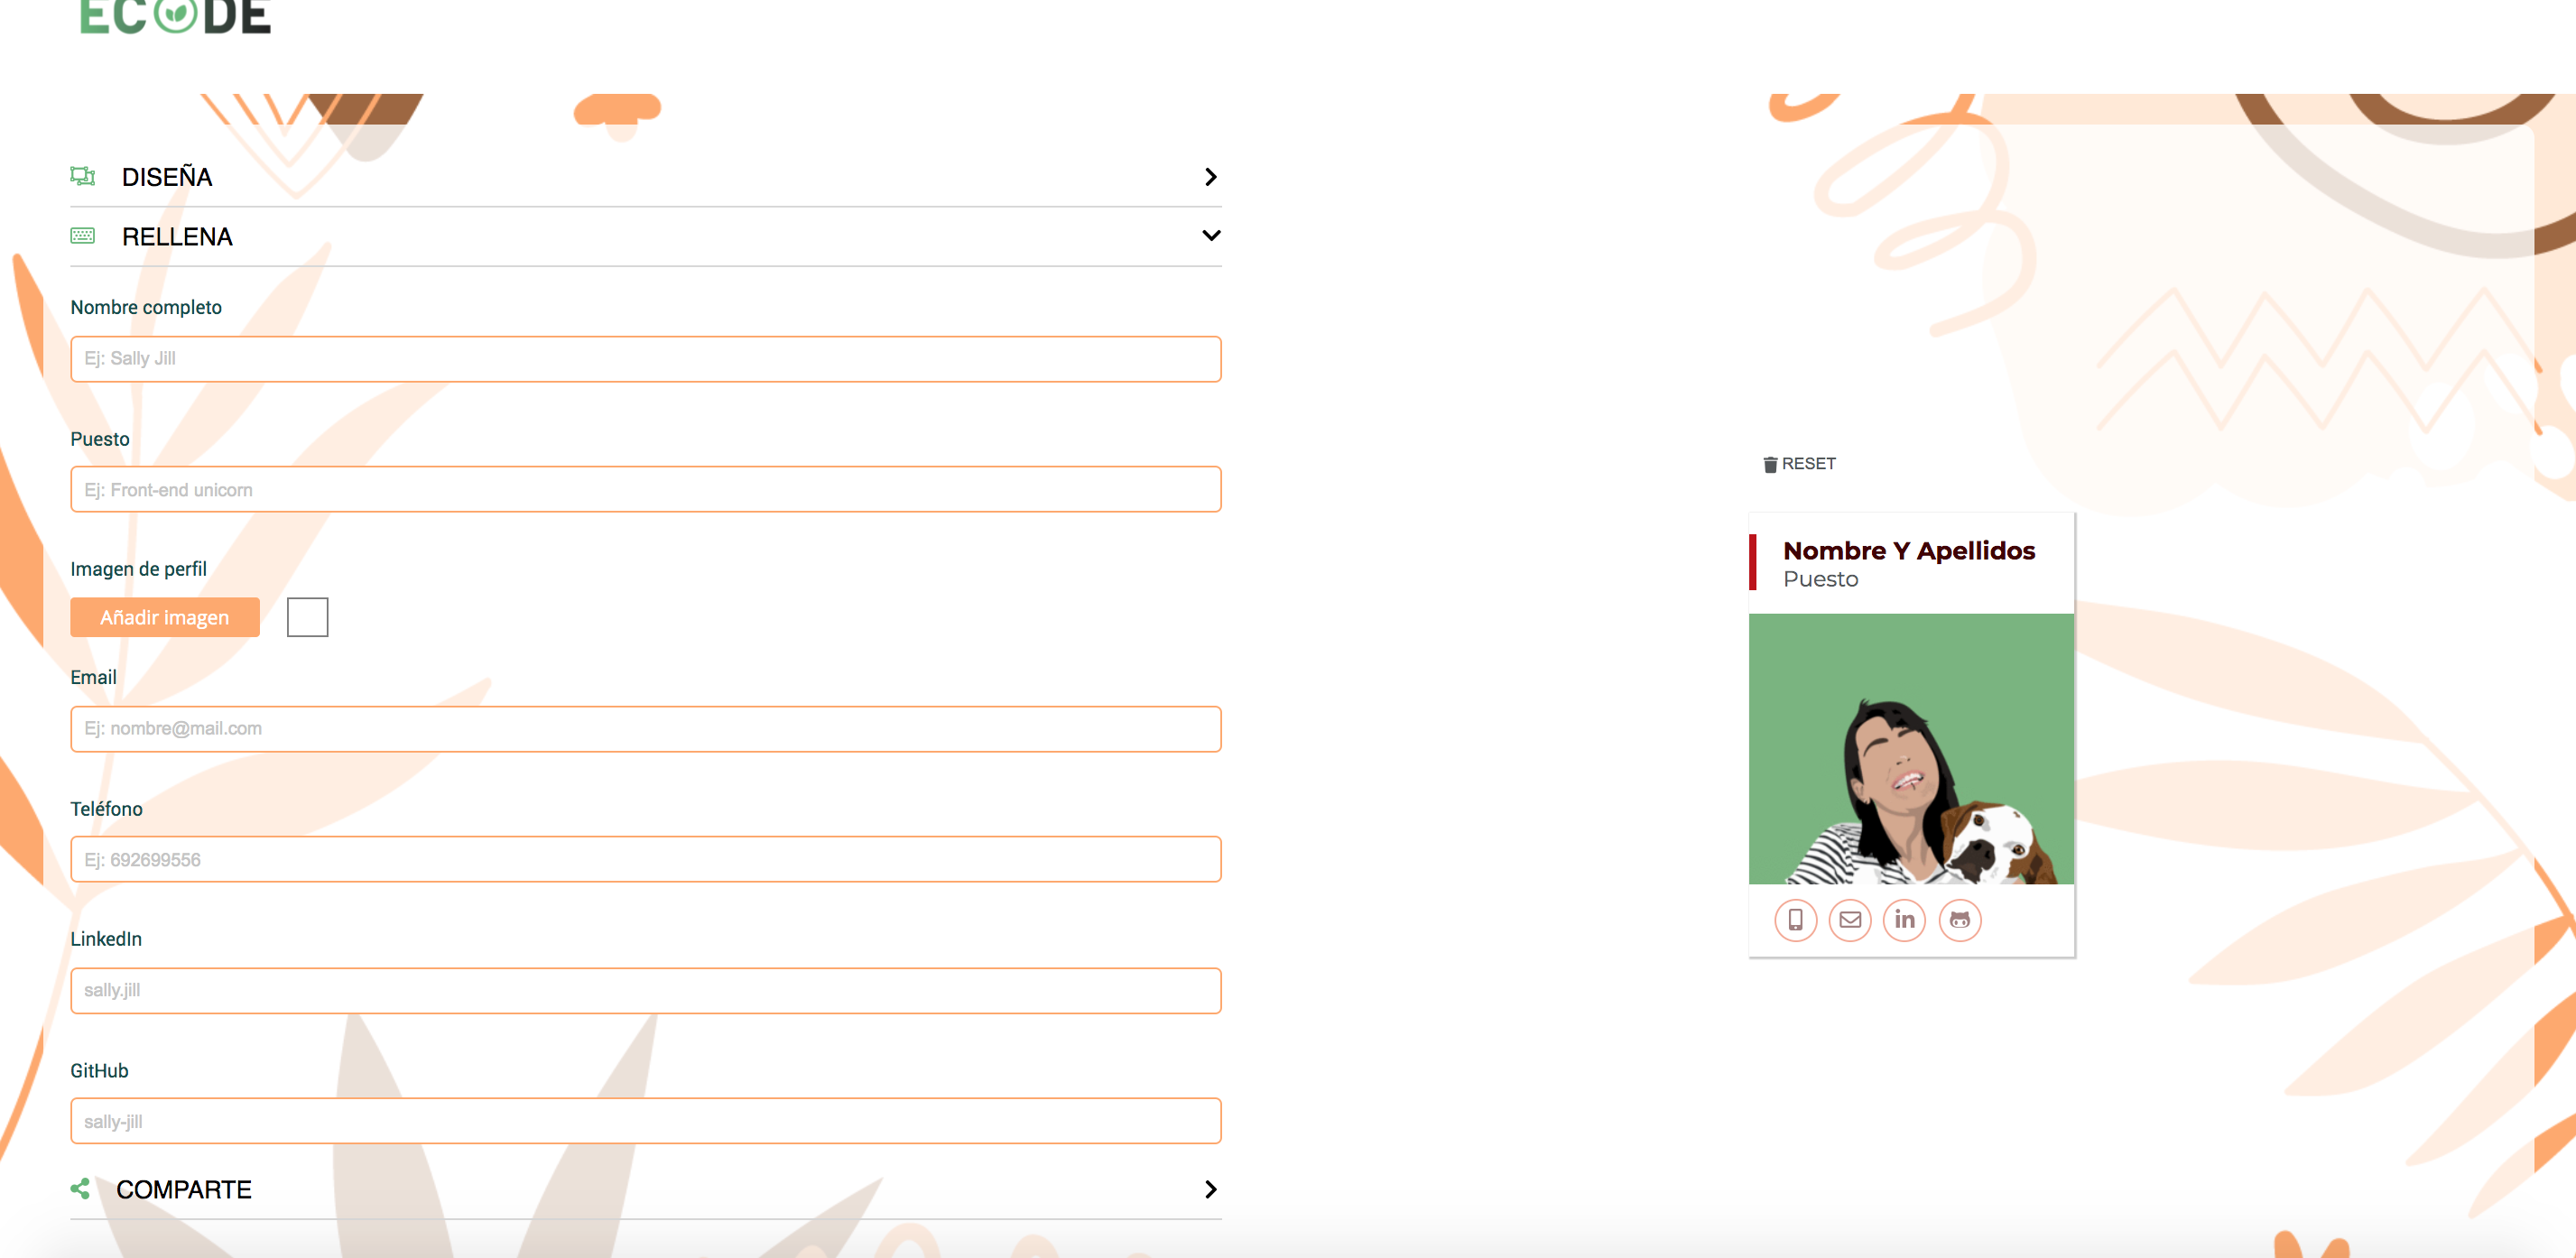Click the GitHub icon on business card
This screenshot has height=1258, width=2576.
1960,920
